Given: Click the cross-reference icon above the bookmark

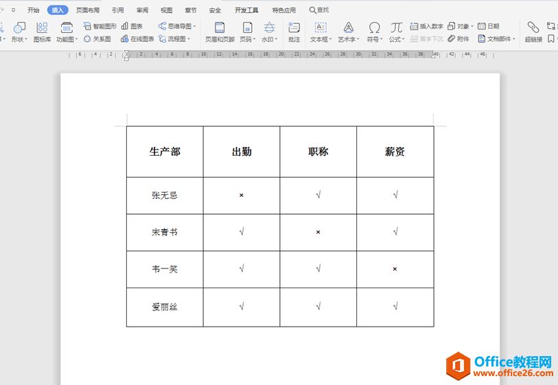Looking at the screenshot, I should 551,26.
